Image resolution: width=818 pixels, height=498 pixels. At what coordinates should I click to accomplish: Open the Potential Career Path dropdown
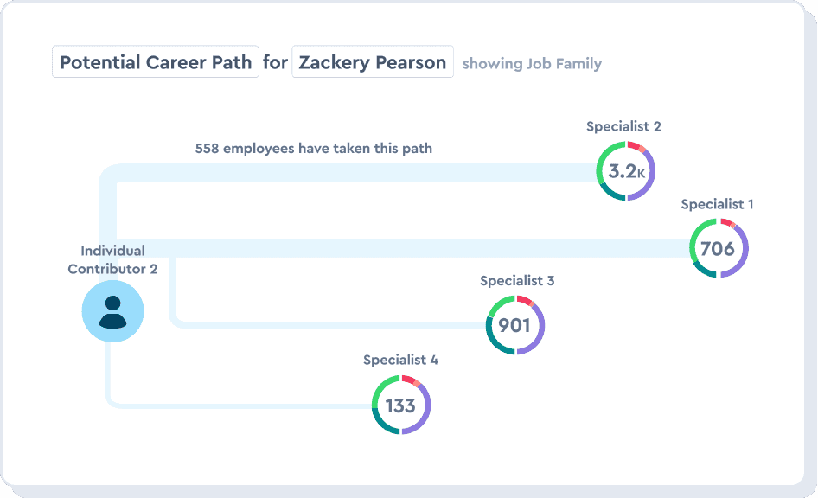pos(156,62)
